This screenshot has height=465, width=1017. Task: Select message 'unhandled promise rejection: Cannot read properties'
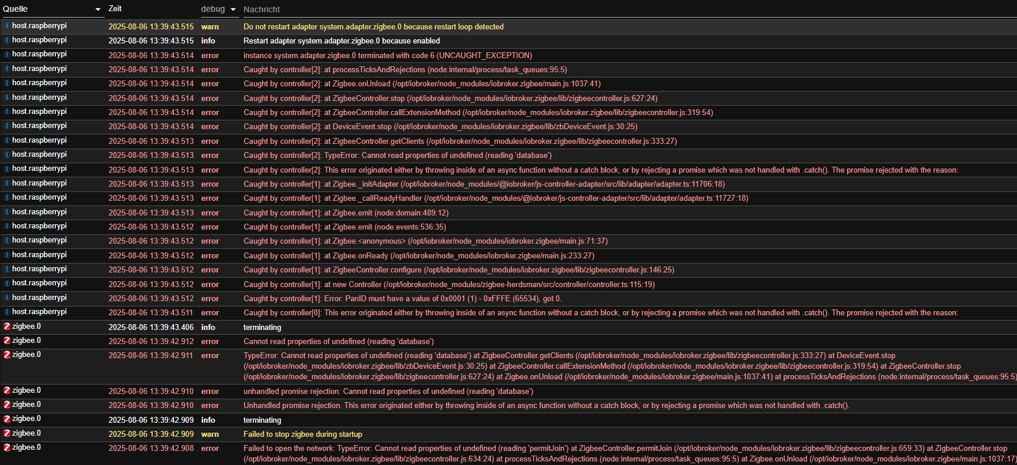[389, 391]
